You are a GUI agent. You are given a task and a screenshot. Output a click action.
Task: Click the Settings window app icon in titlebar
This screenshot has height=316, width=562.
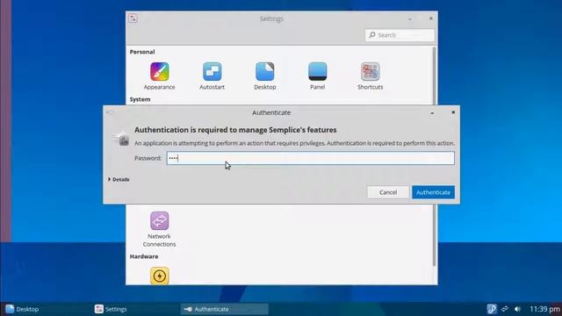[133, 18]
